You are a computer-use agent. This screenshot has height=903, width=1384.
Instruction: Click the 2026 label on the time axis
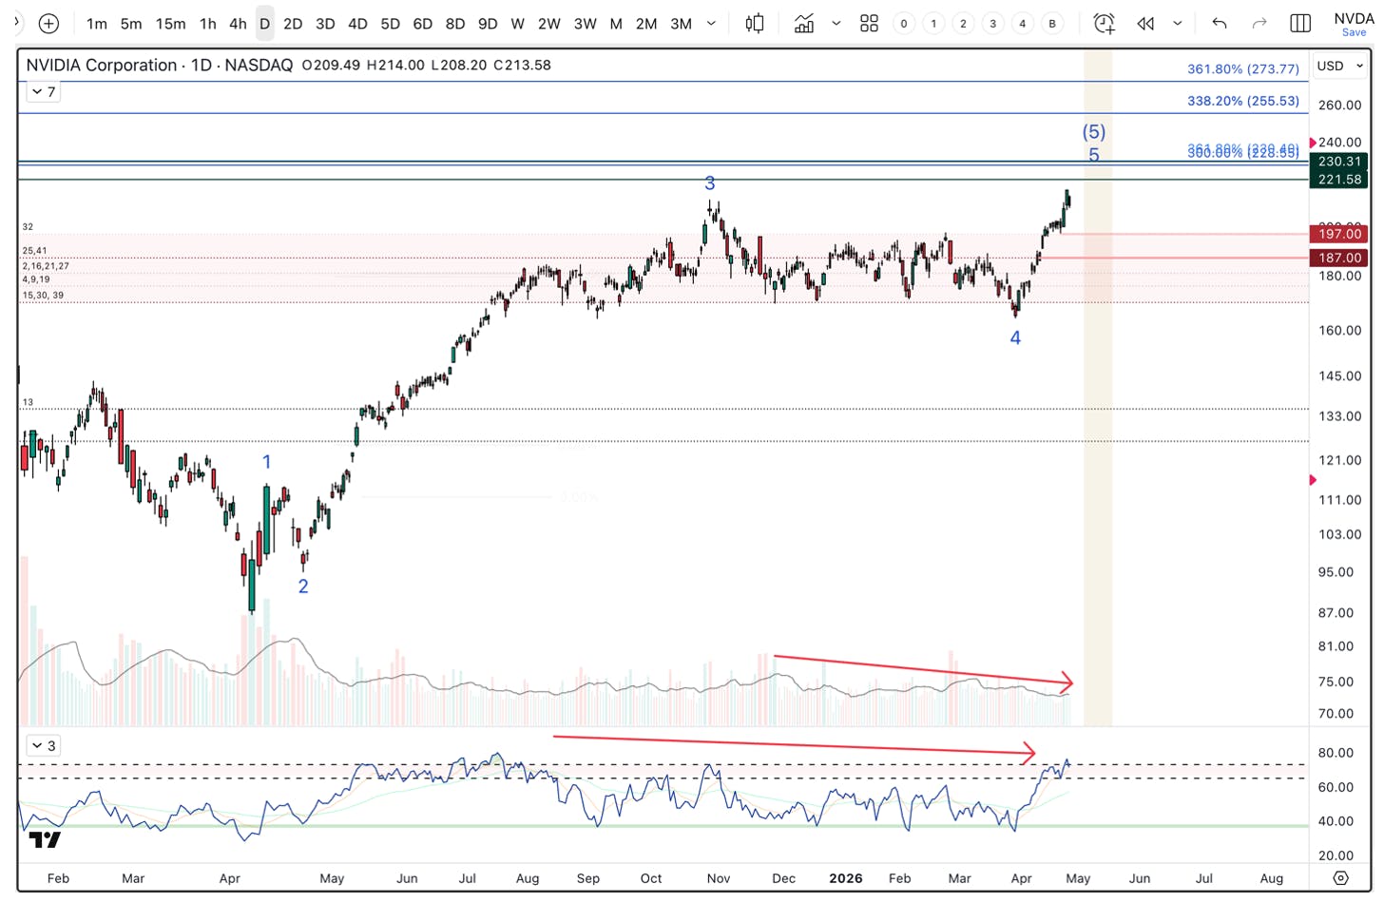tap(846, 878)
